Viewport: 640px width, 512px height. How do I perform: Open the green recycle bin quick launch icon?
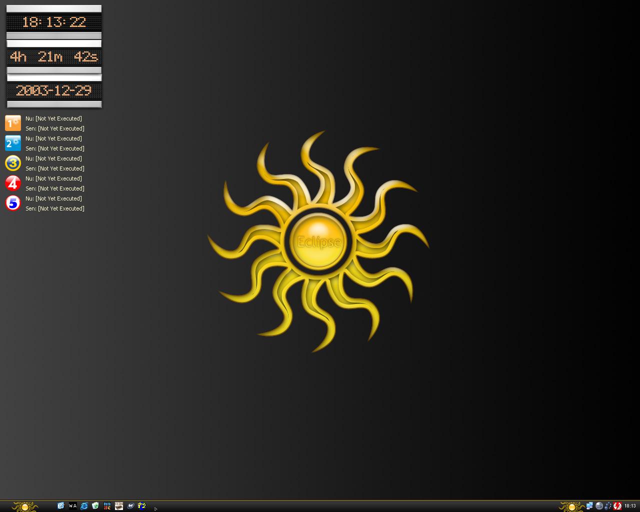coord(95,506)
